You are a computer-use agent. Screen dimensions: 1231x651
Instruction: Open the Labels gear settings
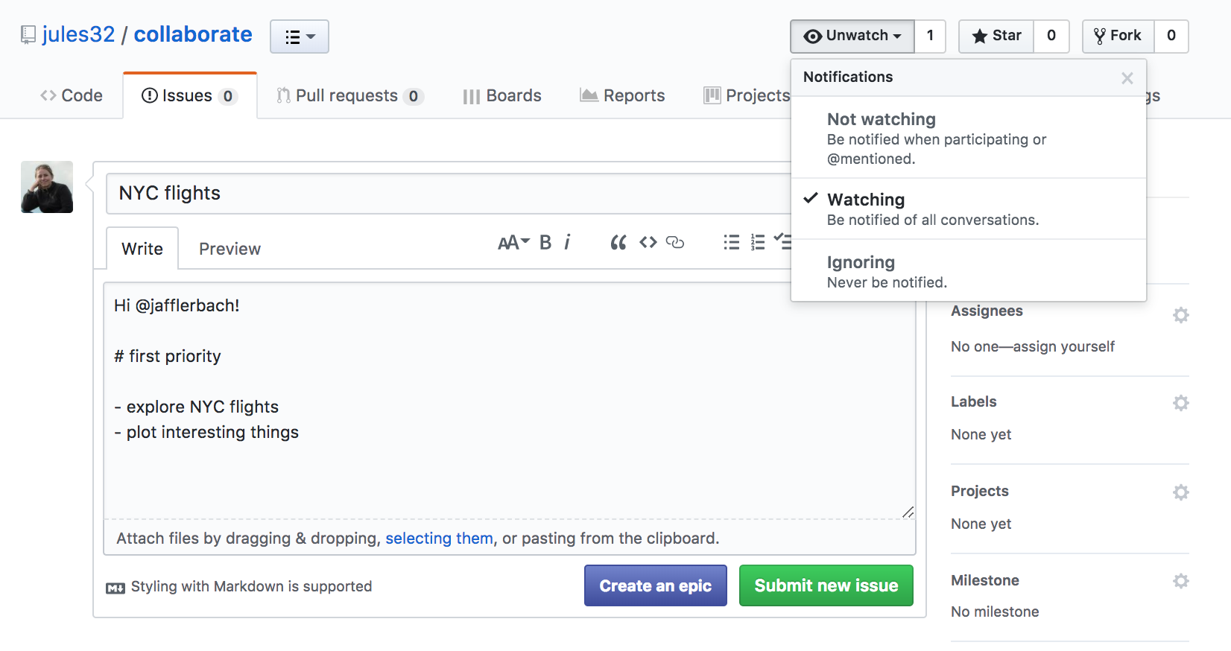pos(1180,403)
